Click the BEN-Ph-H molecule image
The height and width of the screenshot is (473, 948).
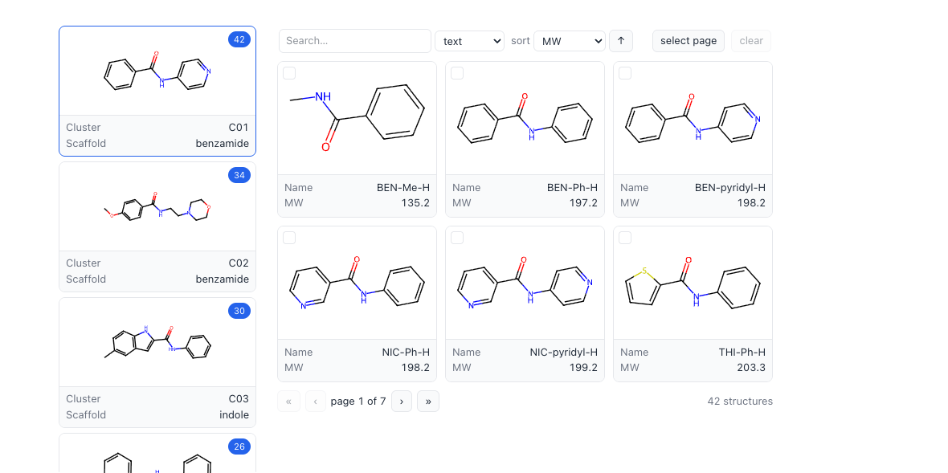(x=525, y=118)
